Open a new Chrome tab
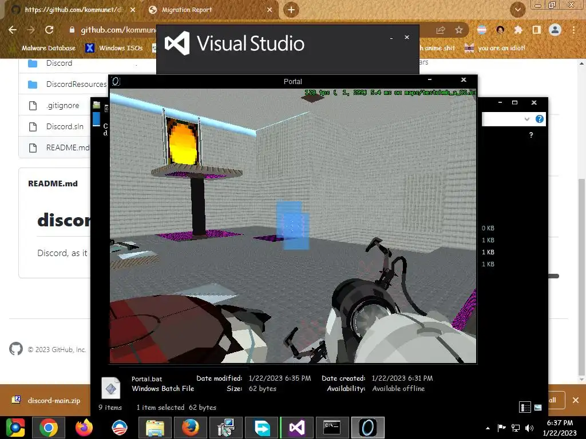This screenshot has width=586, height=439. (x=291, y=10)
